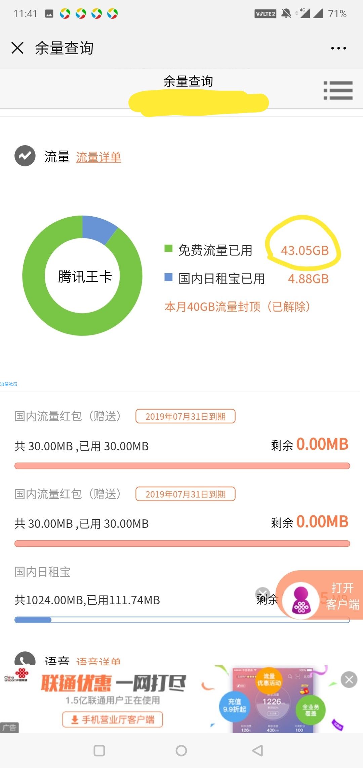
Task: Open the 语音详单 link
Action: (x=98, y=661)
